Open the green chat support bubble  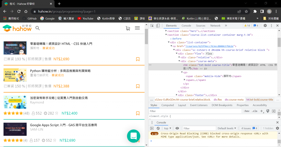[x=134, y=136]
